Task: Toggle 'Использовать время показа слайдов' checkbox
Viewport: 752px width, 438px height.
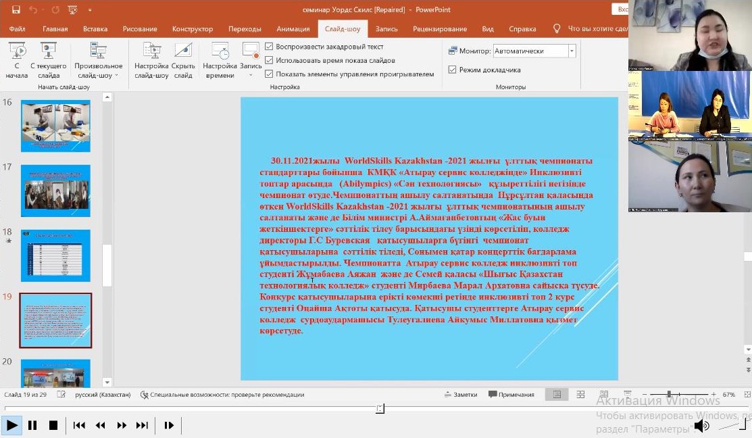Action: [269, 60]
